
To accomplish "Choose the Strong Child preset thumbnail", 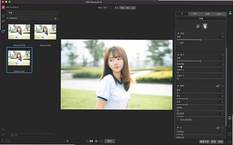I will (45, 32).
